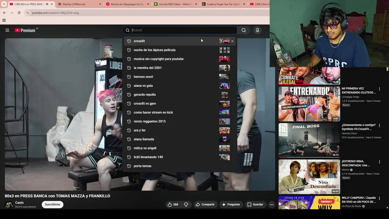Image resolution: width=389 pixels, height=219 pixels.
Task: Open options for 'Entrenamiento o castigo' video
Action: coord(379,126)
